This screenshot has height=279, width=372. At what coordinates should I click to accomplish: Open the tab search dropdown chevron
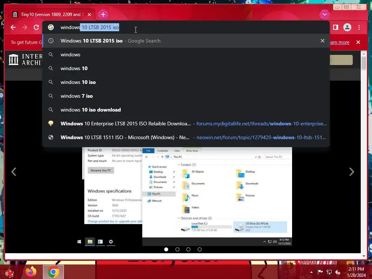(x=324, y=15)
